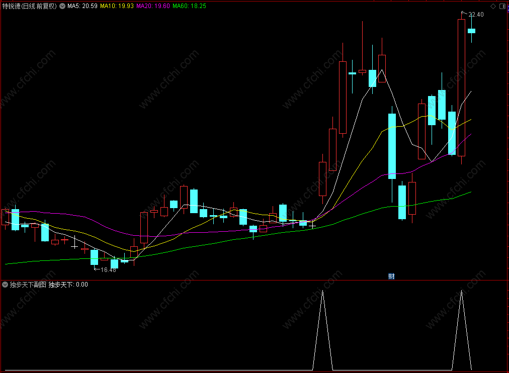509x373 pixels.
Task: Click the 独步天下副图 sub-chart name
Action: (28, 285)
